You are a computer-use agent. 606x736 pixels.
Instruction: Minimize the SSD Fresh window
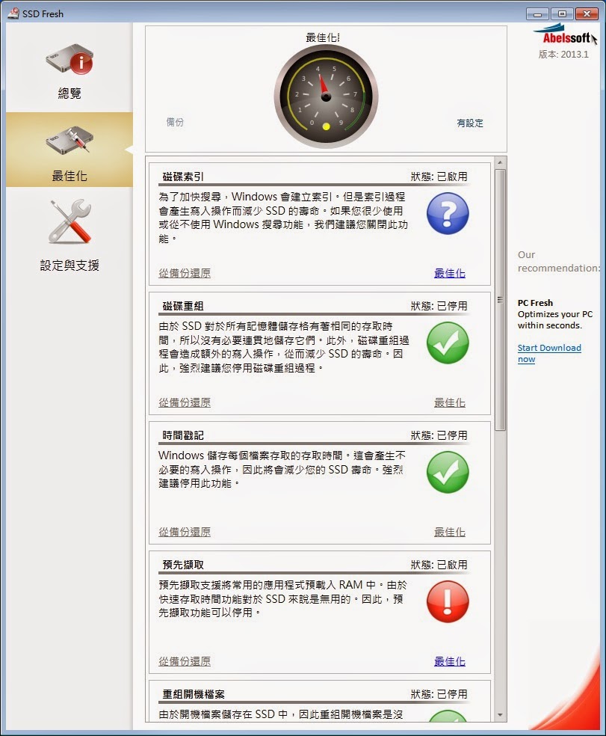(537, 14)
